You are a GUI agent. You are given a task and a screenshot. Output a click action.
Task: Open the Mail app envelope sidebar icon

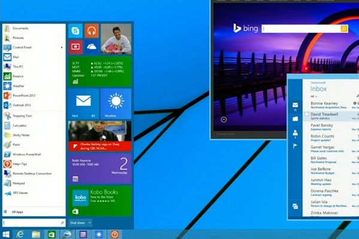click(x=295, y=105)
